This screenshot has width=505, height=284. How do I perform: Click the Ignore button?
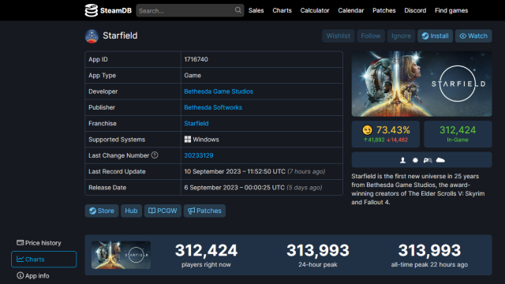point(401,35)
